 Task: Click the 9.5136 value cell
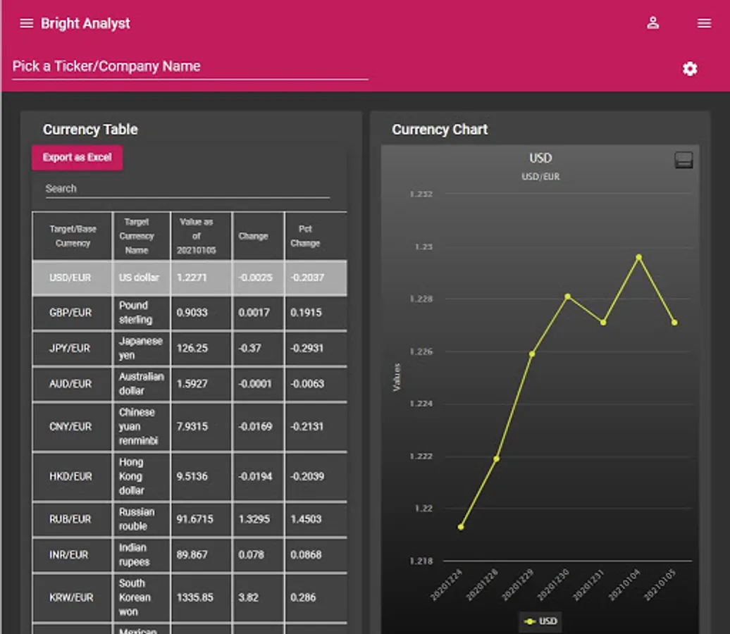coord(201,477)
